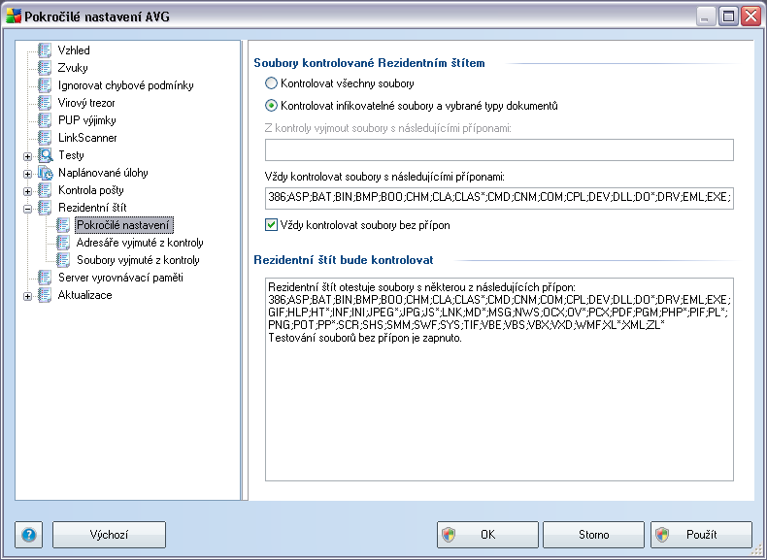Select Testy label in the tree
The height and width of the screenshot is (560, 767).
[x=72, y=155]
